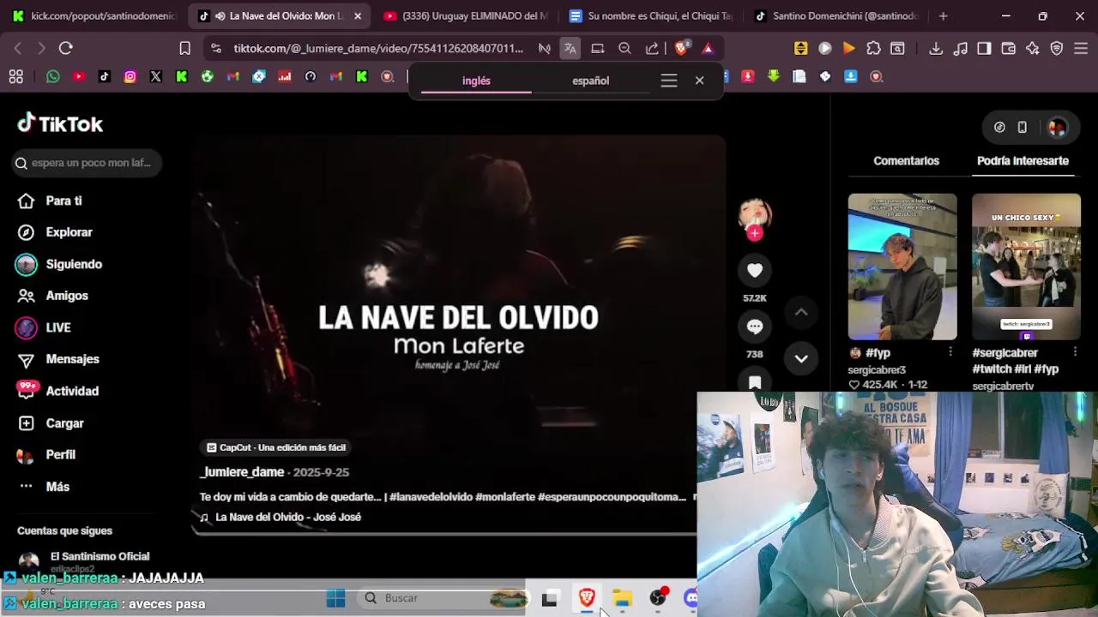Image resolution: width=1098 pixels, height=617 pixels.
Task: Open the Leo AI sparkle icon
Action: (1033, 48)
